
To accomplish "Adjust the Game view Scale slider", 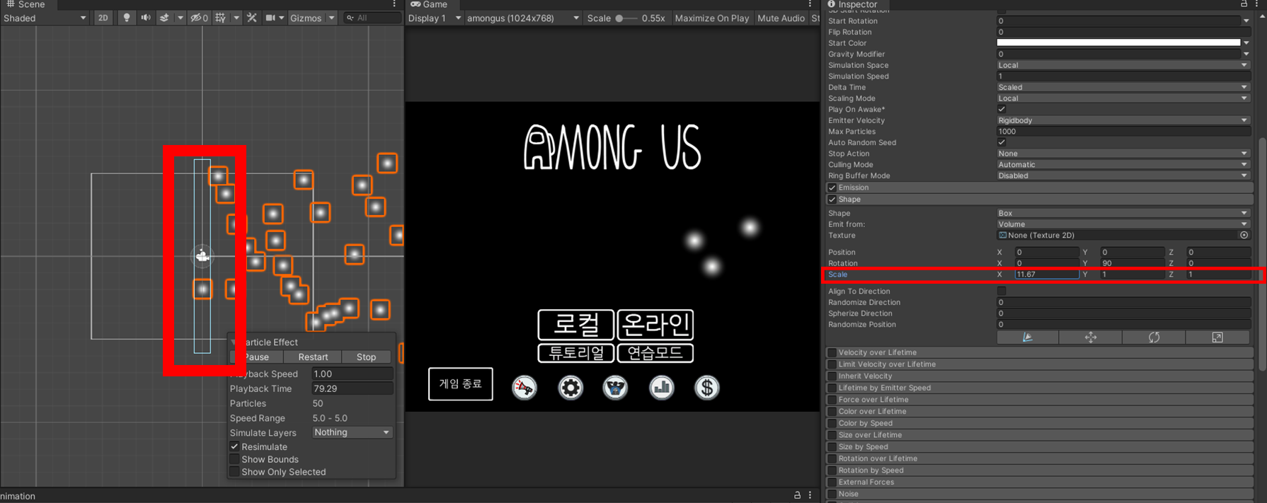I will click(x=625, y=18).
